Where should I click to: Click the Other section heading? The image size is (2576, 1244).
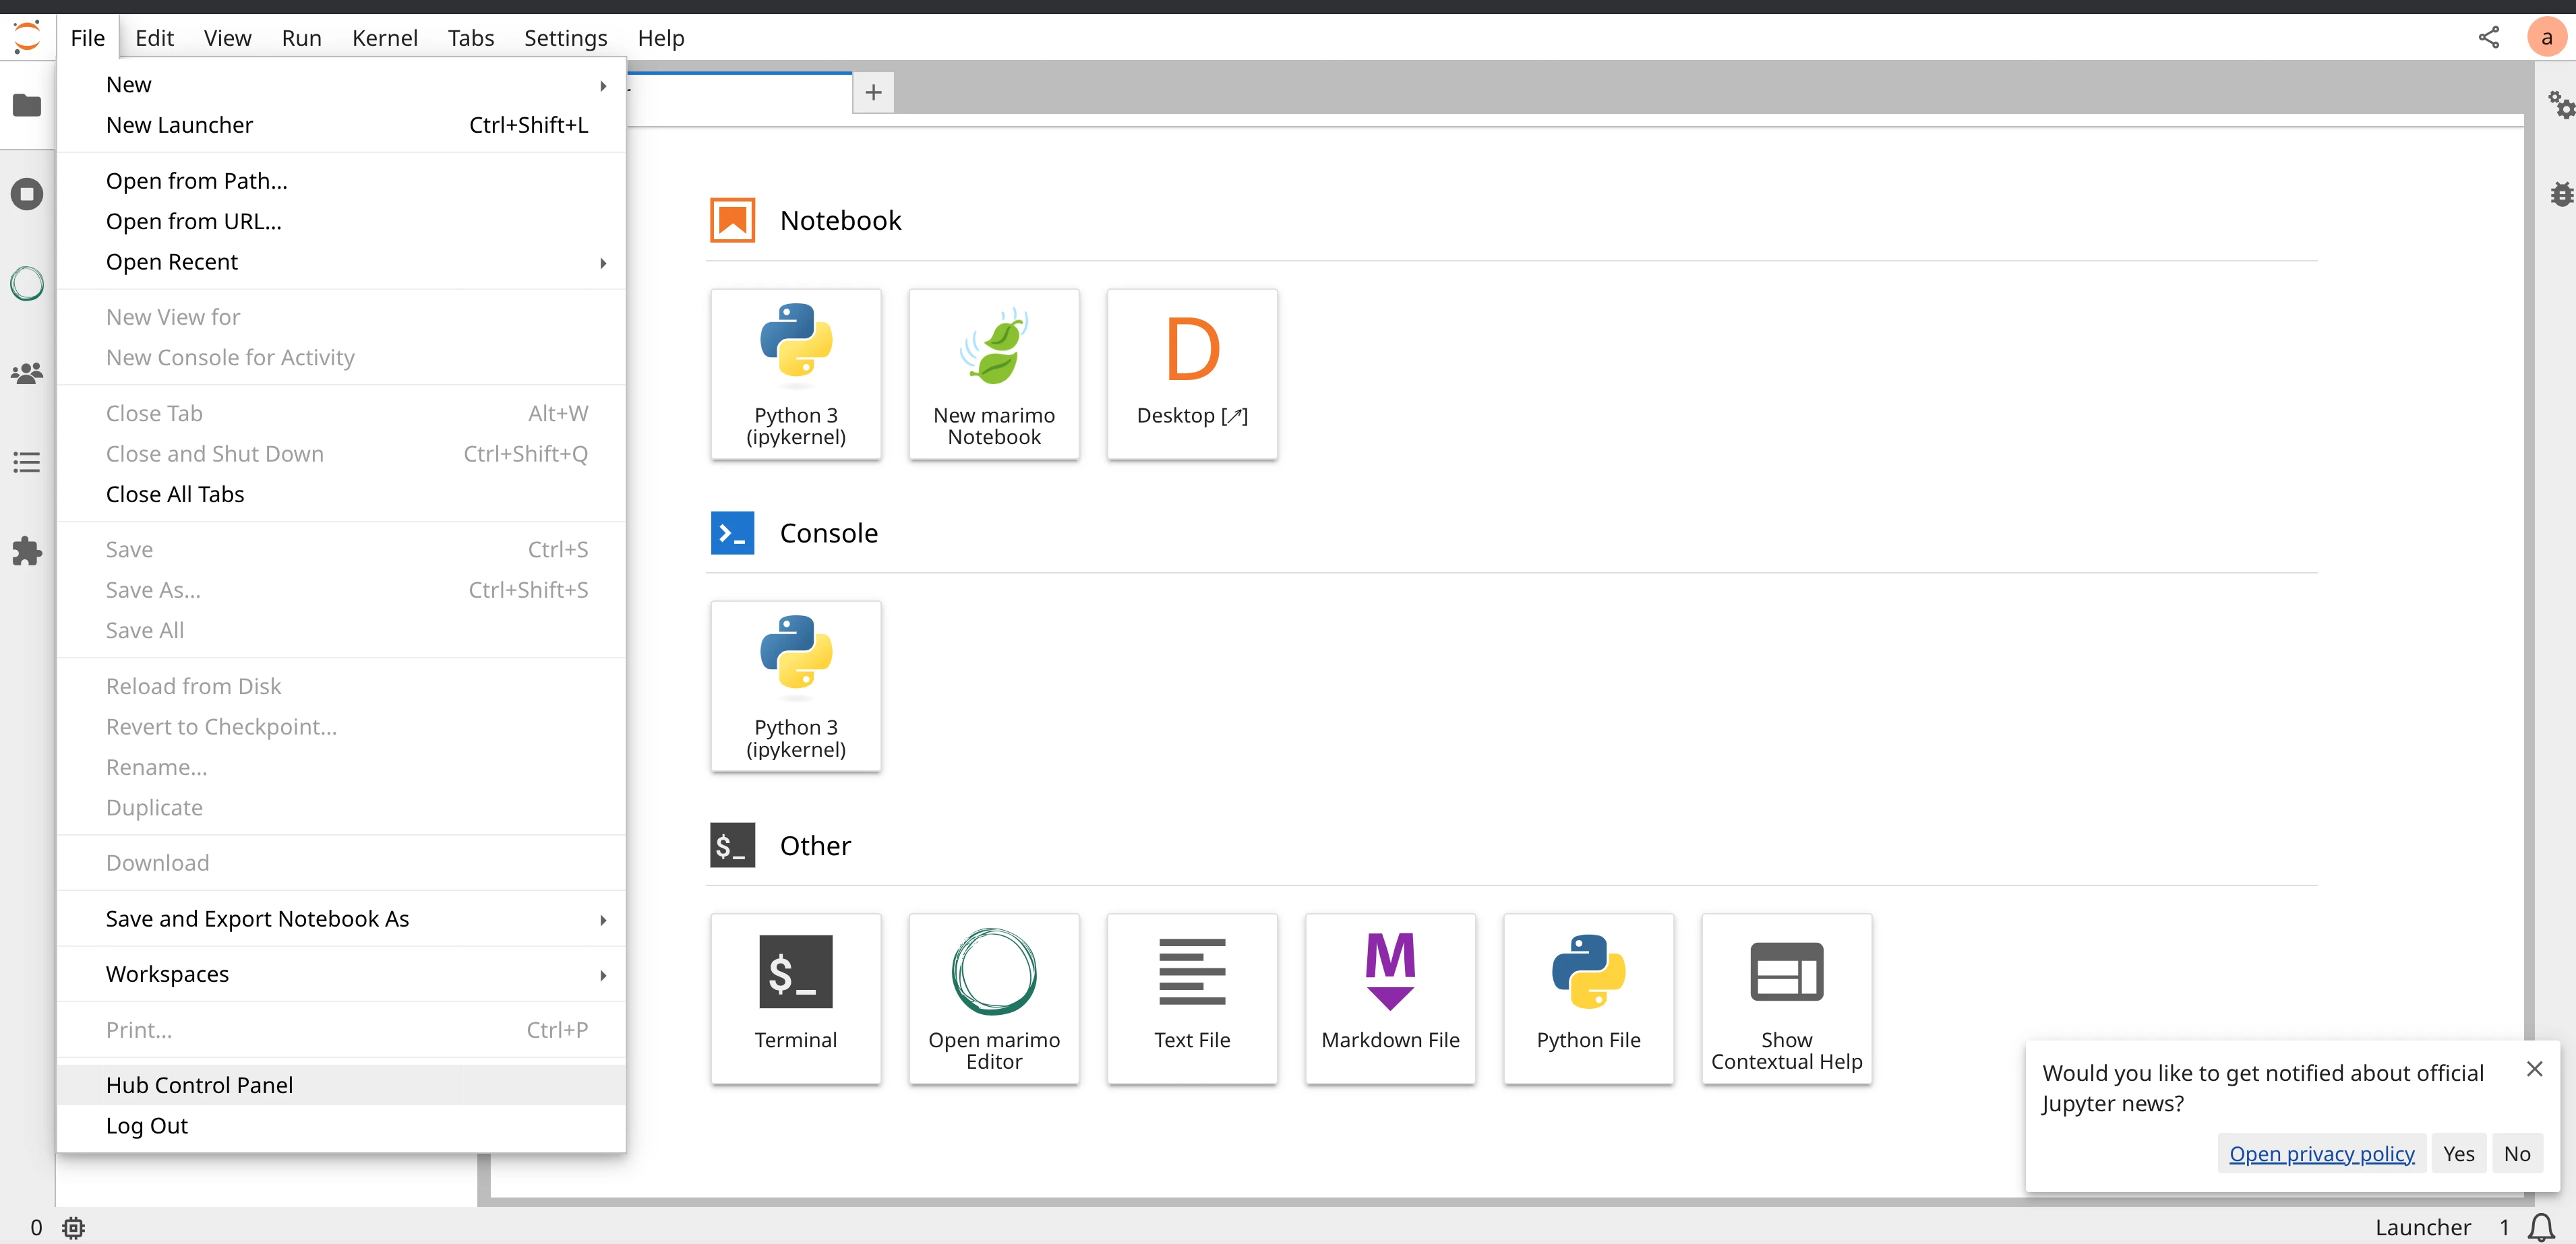[815, 846]
